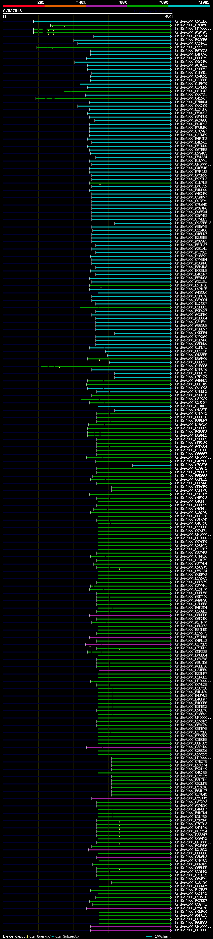Click label UniRef100_P54224

point(191,157)
